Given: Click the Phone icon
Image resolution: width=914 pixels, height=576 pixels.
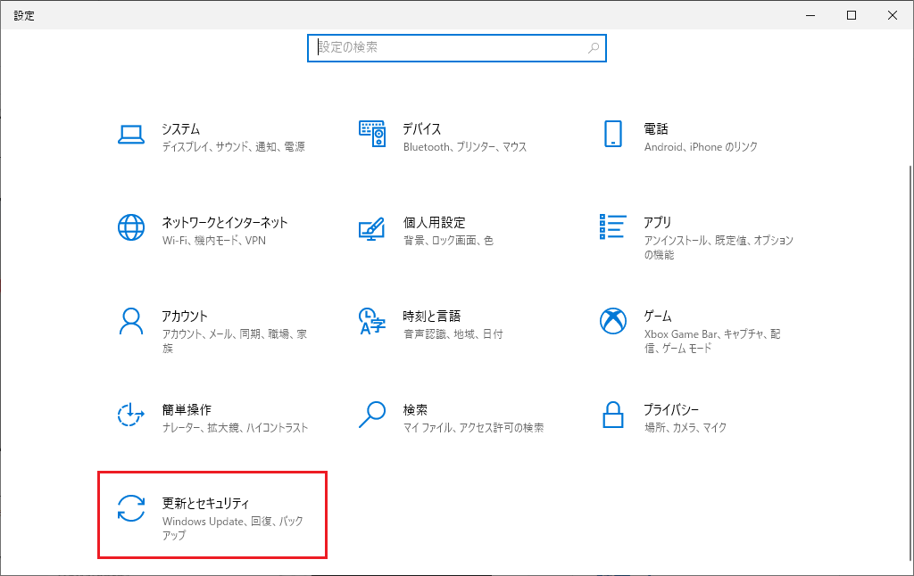Looking at the screenshot, I should pos(612,134).
